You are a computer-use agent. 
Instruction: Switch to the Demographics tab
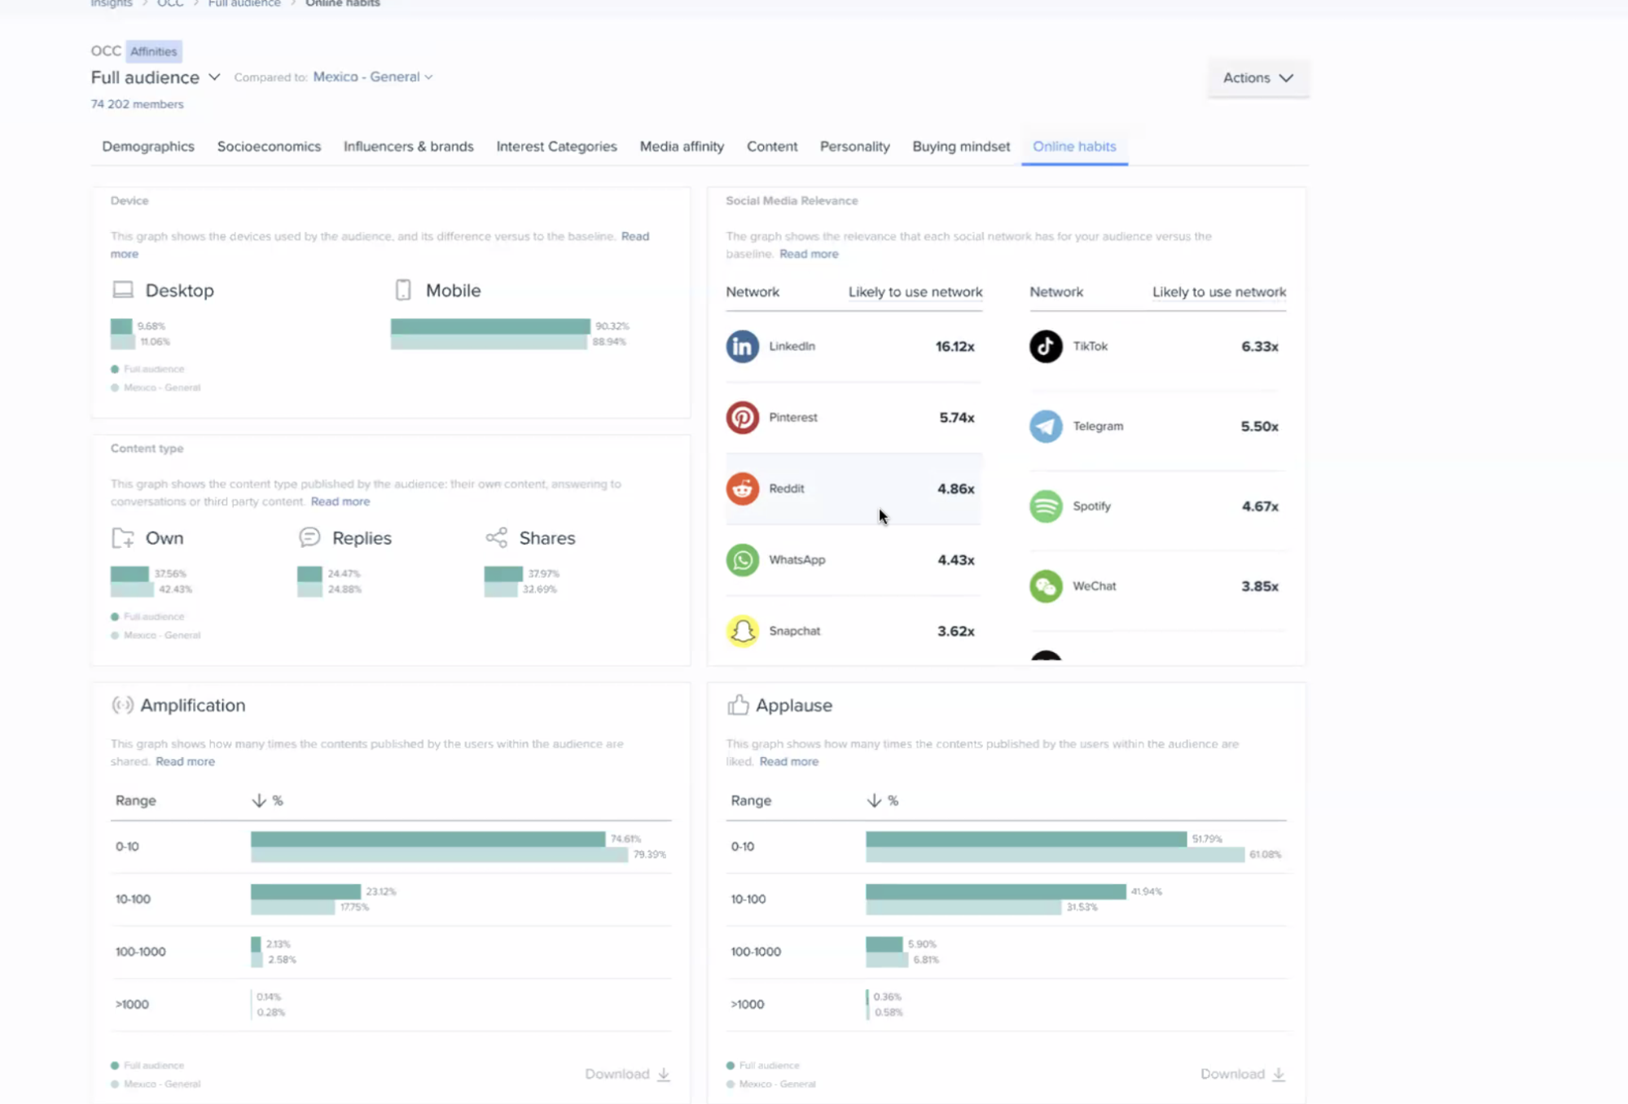click(x=147, y=147)
